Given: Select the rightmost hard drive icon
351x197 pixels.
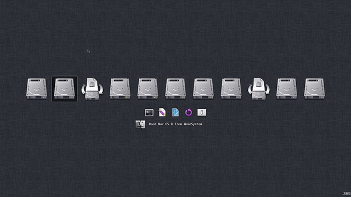Looking at the screenshot, I should (314, 89).
